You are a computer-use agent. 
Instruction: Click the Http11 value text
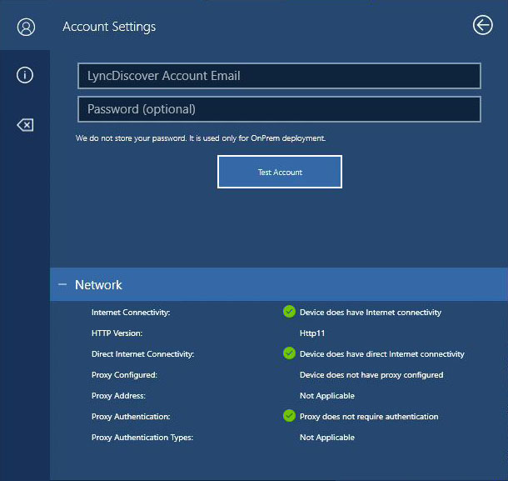point(313,333)
